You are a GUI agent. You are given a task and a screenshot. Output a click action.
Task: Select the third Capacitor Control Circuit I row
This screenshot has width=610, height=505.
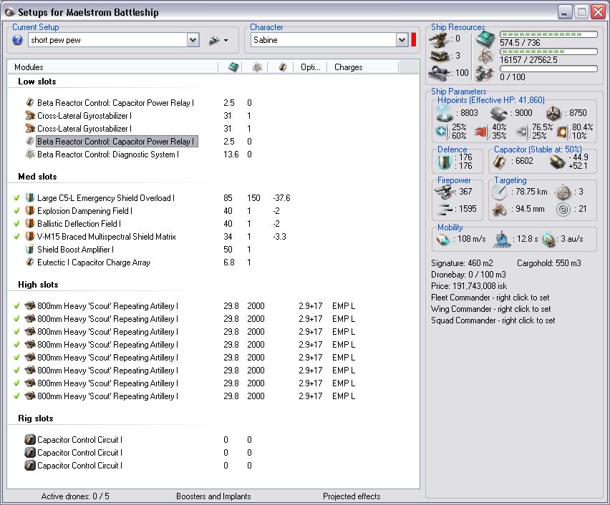point(79,466)
